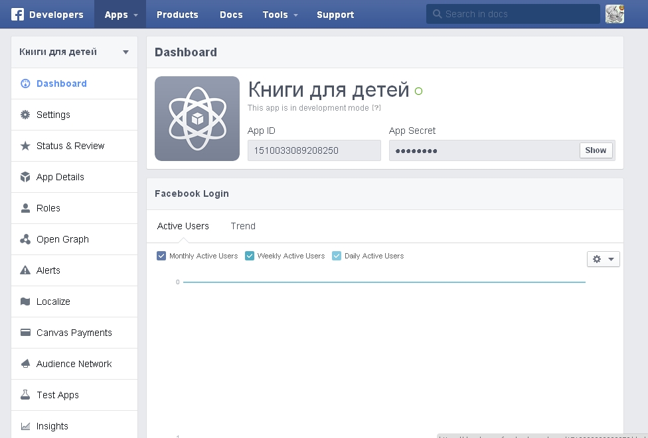The image size is (648, 438).
Task: Open the Apps dropdown menu
Action: tap(120, 15)
